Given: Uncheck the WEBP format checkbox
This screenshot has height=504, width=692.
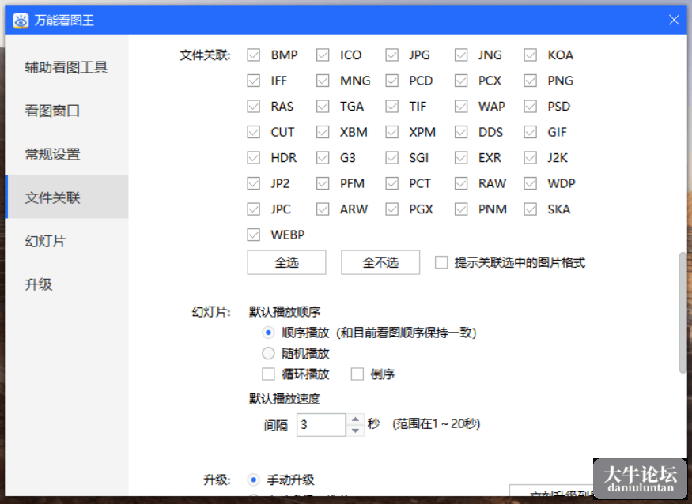Looking at the screenshot, I should [253, 235].
